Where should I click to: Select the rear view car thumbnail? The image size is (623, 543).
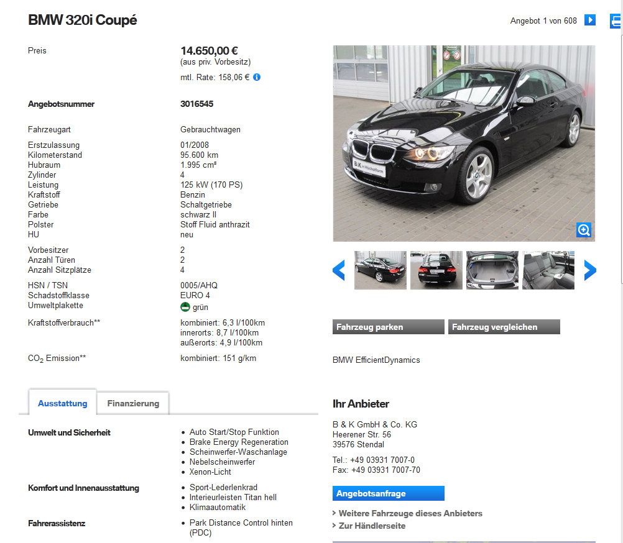(x=436, y=270)
